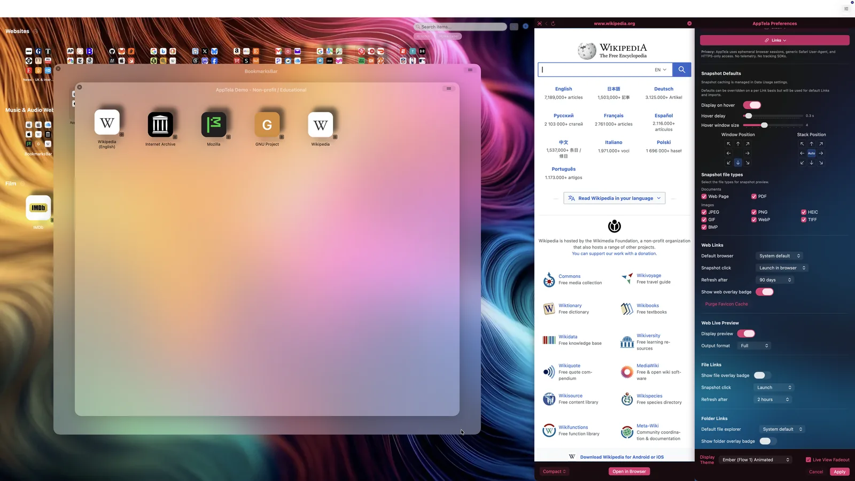Open the Web Links Snapshot click dropdown
This screenshot has height=481, width=855.
pyautogui.click(x=782, y=268)
